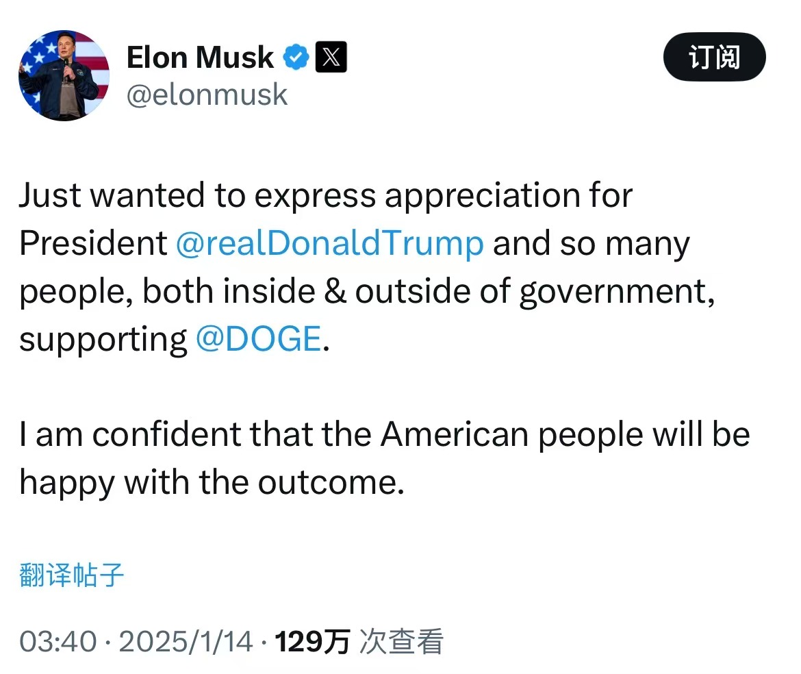The height and width of the screenshot is (674, 801).
Task: Open the @realDonaldTrump mention
Action: 329,244
